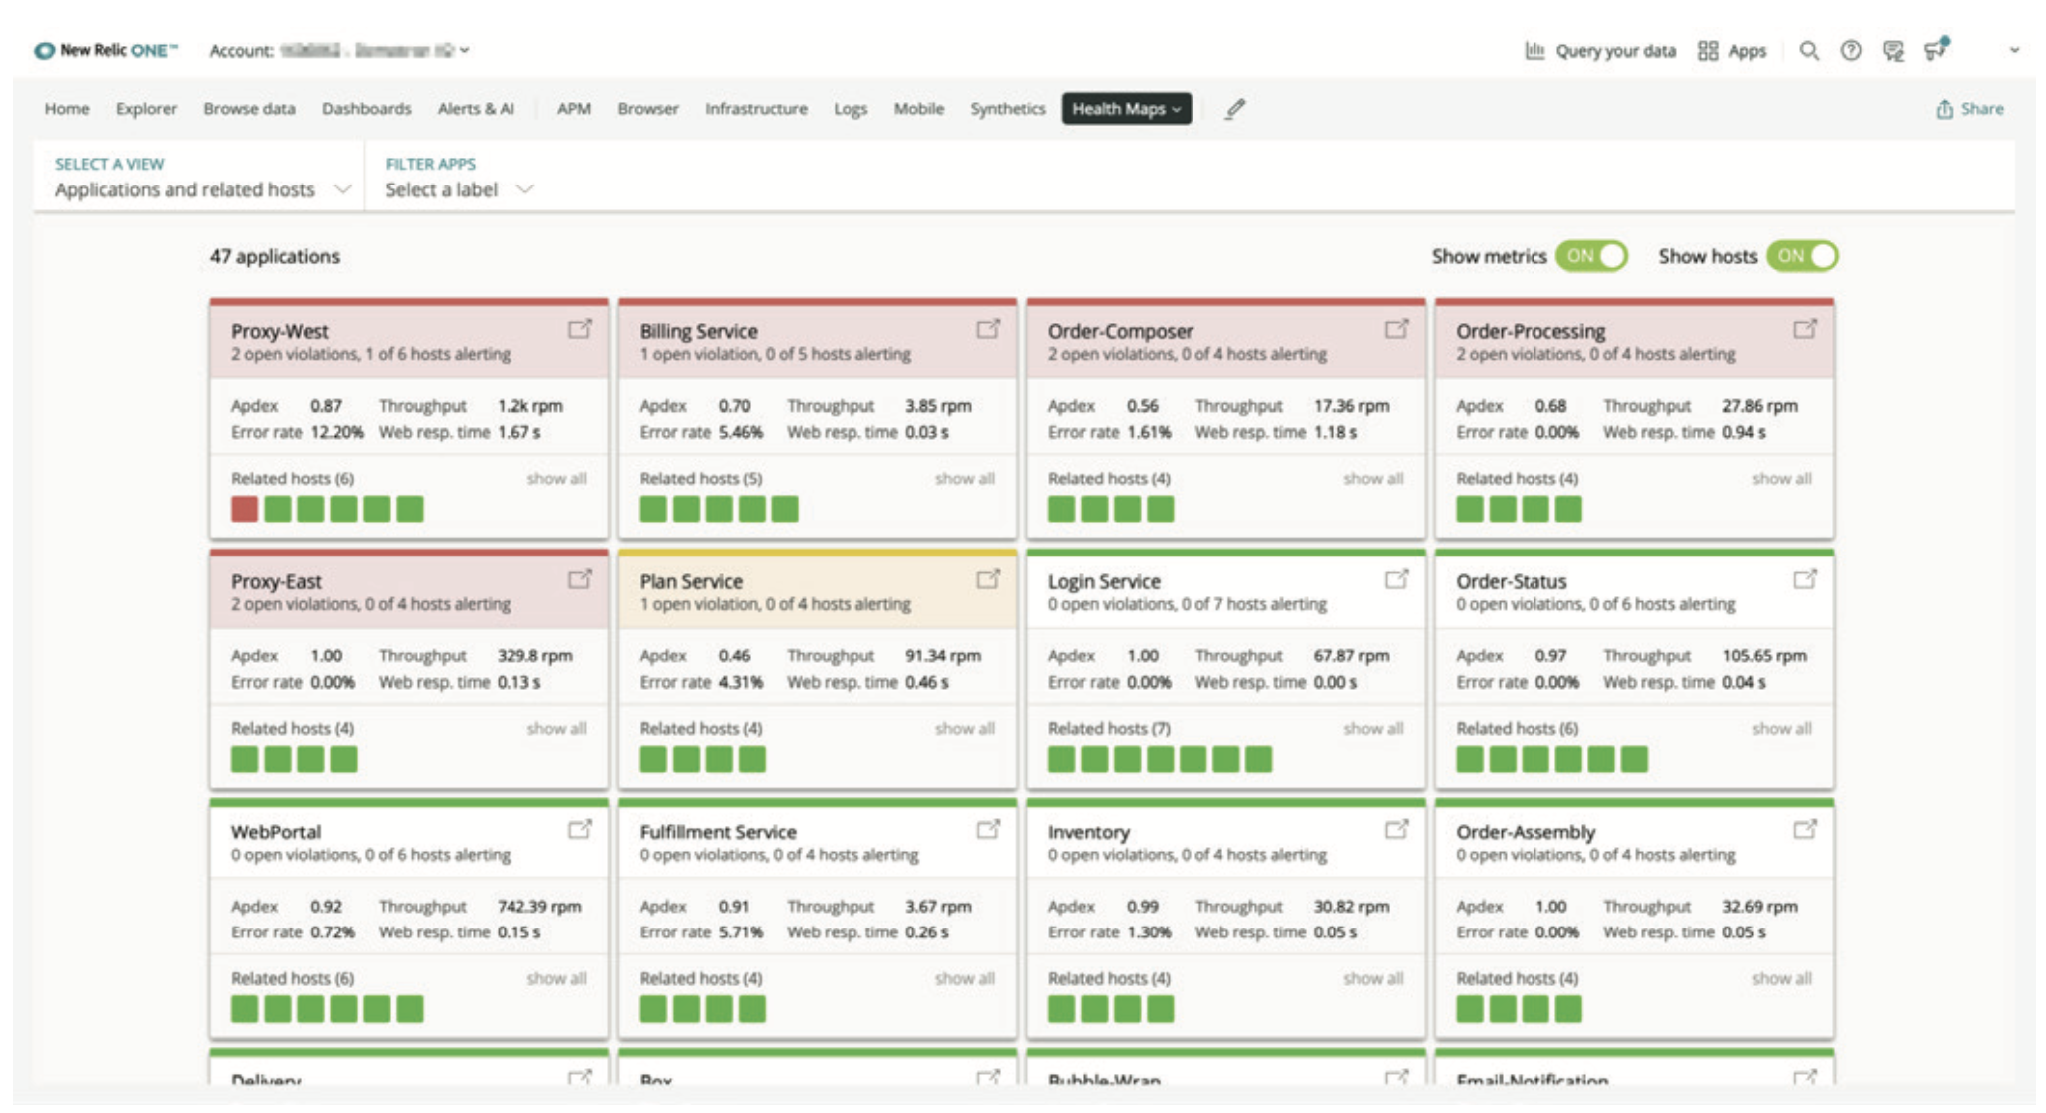
Task: Click Proxy-East card title
Action: point(276,581)
